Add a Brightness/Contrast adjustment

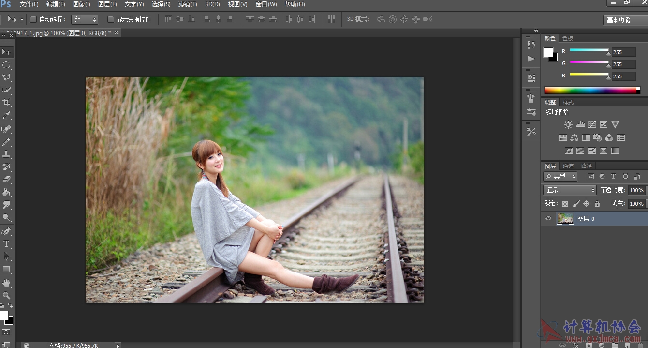pyautogui.click(x=568, y=125)
